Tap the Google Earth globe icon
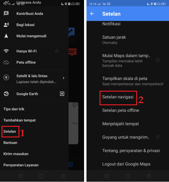The image size is (169, 182). click(x=6, y=94)
